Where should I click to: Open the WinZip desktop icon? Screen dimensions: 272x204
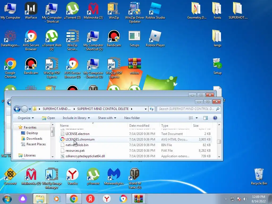coord(114,10)
